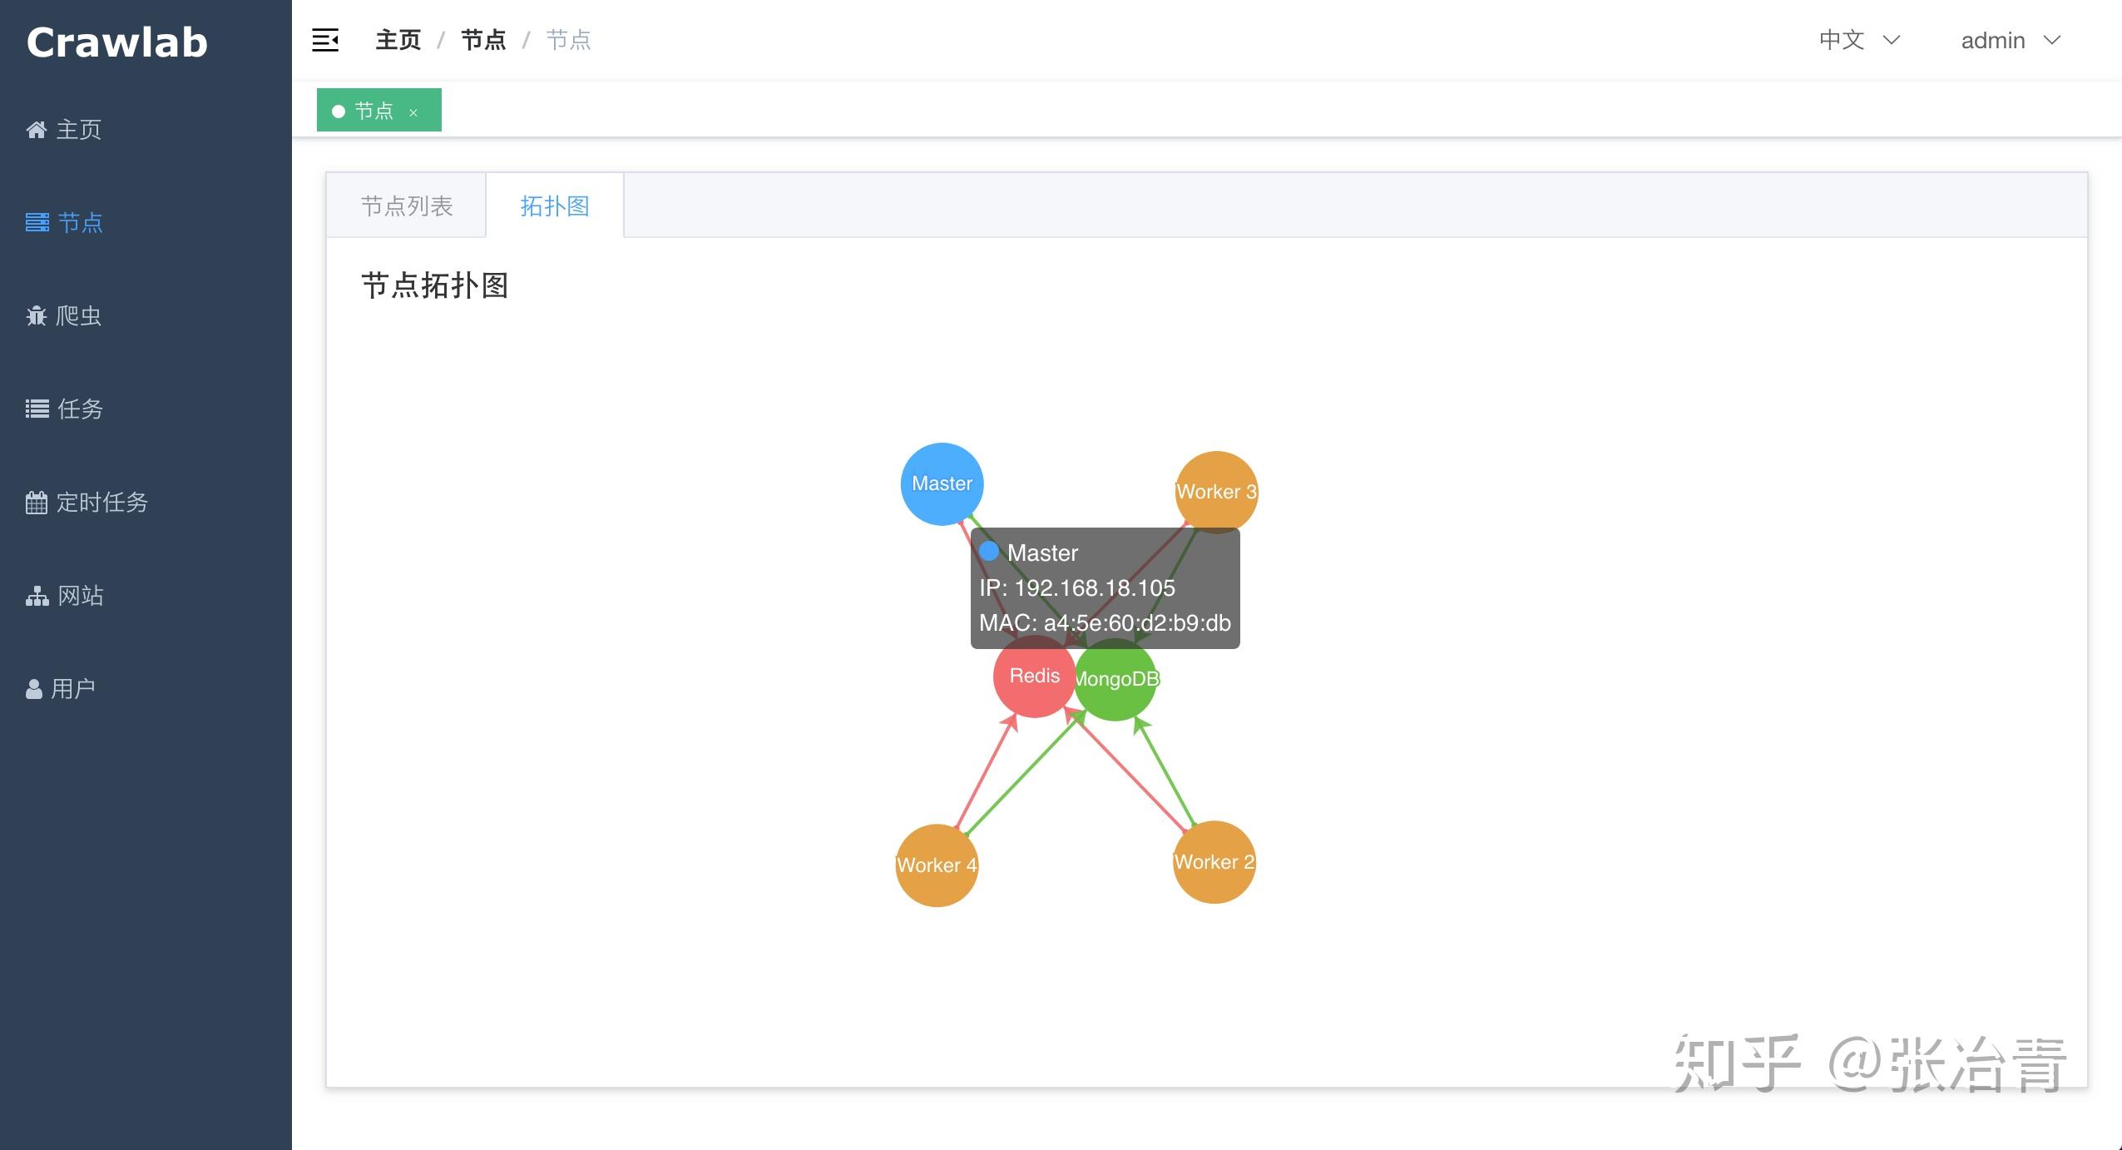
Task: Open 主页 from the breadcrumb
Action: click(398, 39)
